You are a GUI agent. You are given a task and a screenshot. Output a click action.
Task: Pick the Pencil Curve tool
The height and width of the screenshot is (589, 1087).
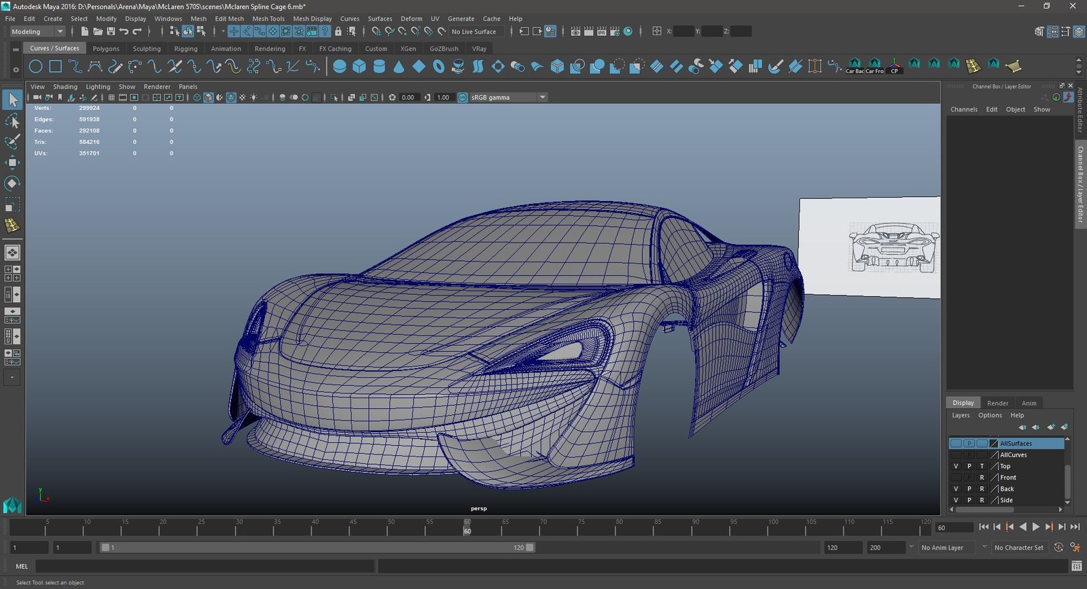[115, 66]
